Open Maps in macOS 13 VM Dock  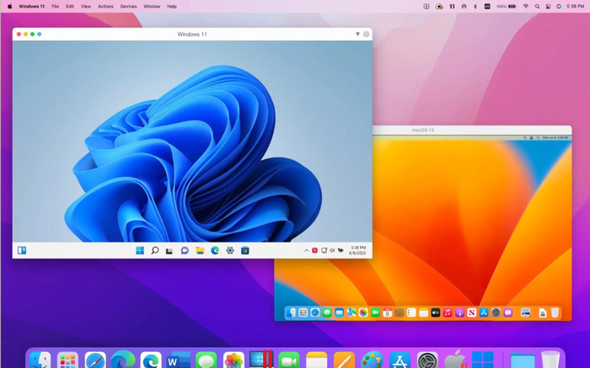pyautogui.click(x=351, y=312)
